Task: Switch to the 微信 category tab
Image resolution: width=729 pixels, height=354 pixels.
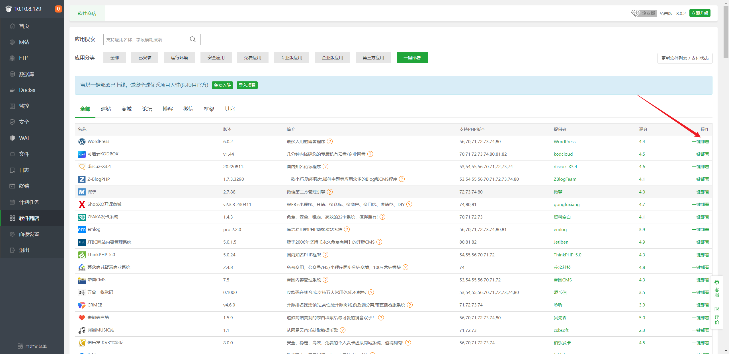Action: coord(188,109)
